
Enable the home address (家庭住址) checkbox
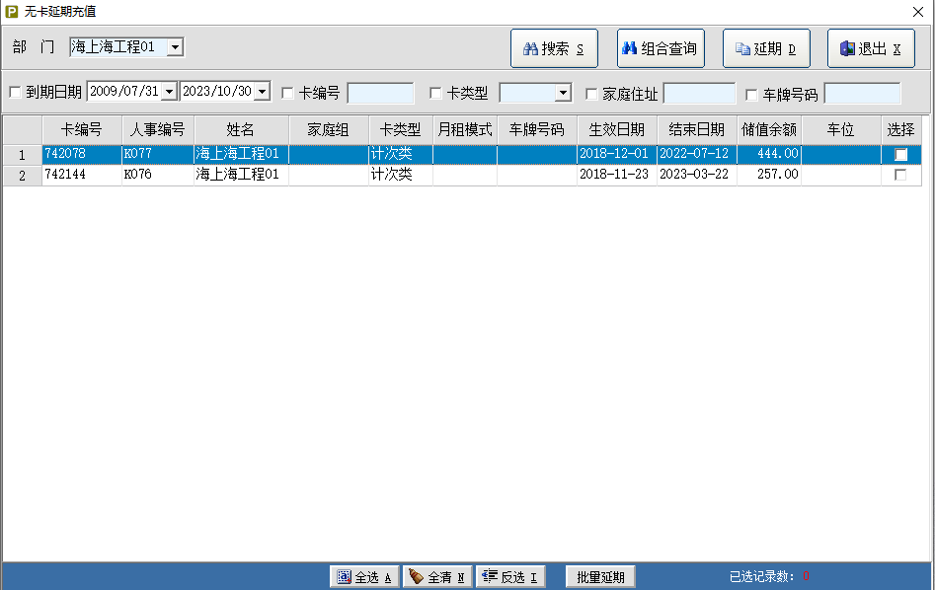[592, 94]
